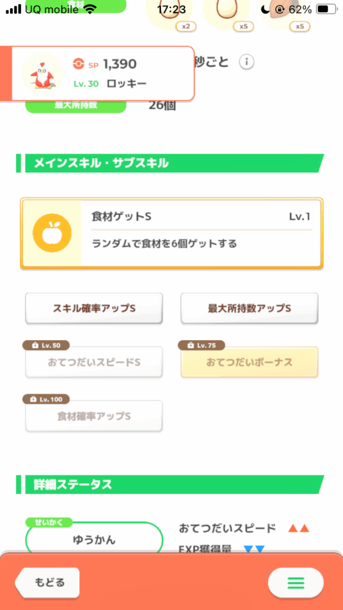Viewport: 343px width, 610px height.
Task: Tap the ゆうかん nature box
Action: tap(94, 540)
